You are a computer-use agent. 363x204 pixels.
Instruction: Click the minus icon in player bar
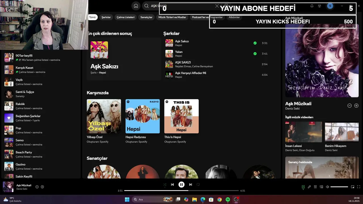pos(37,187)
